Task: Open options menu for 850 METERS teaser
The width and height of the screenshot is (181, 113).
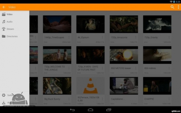Action: pyautogui.click(x=136, y=68)
